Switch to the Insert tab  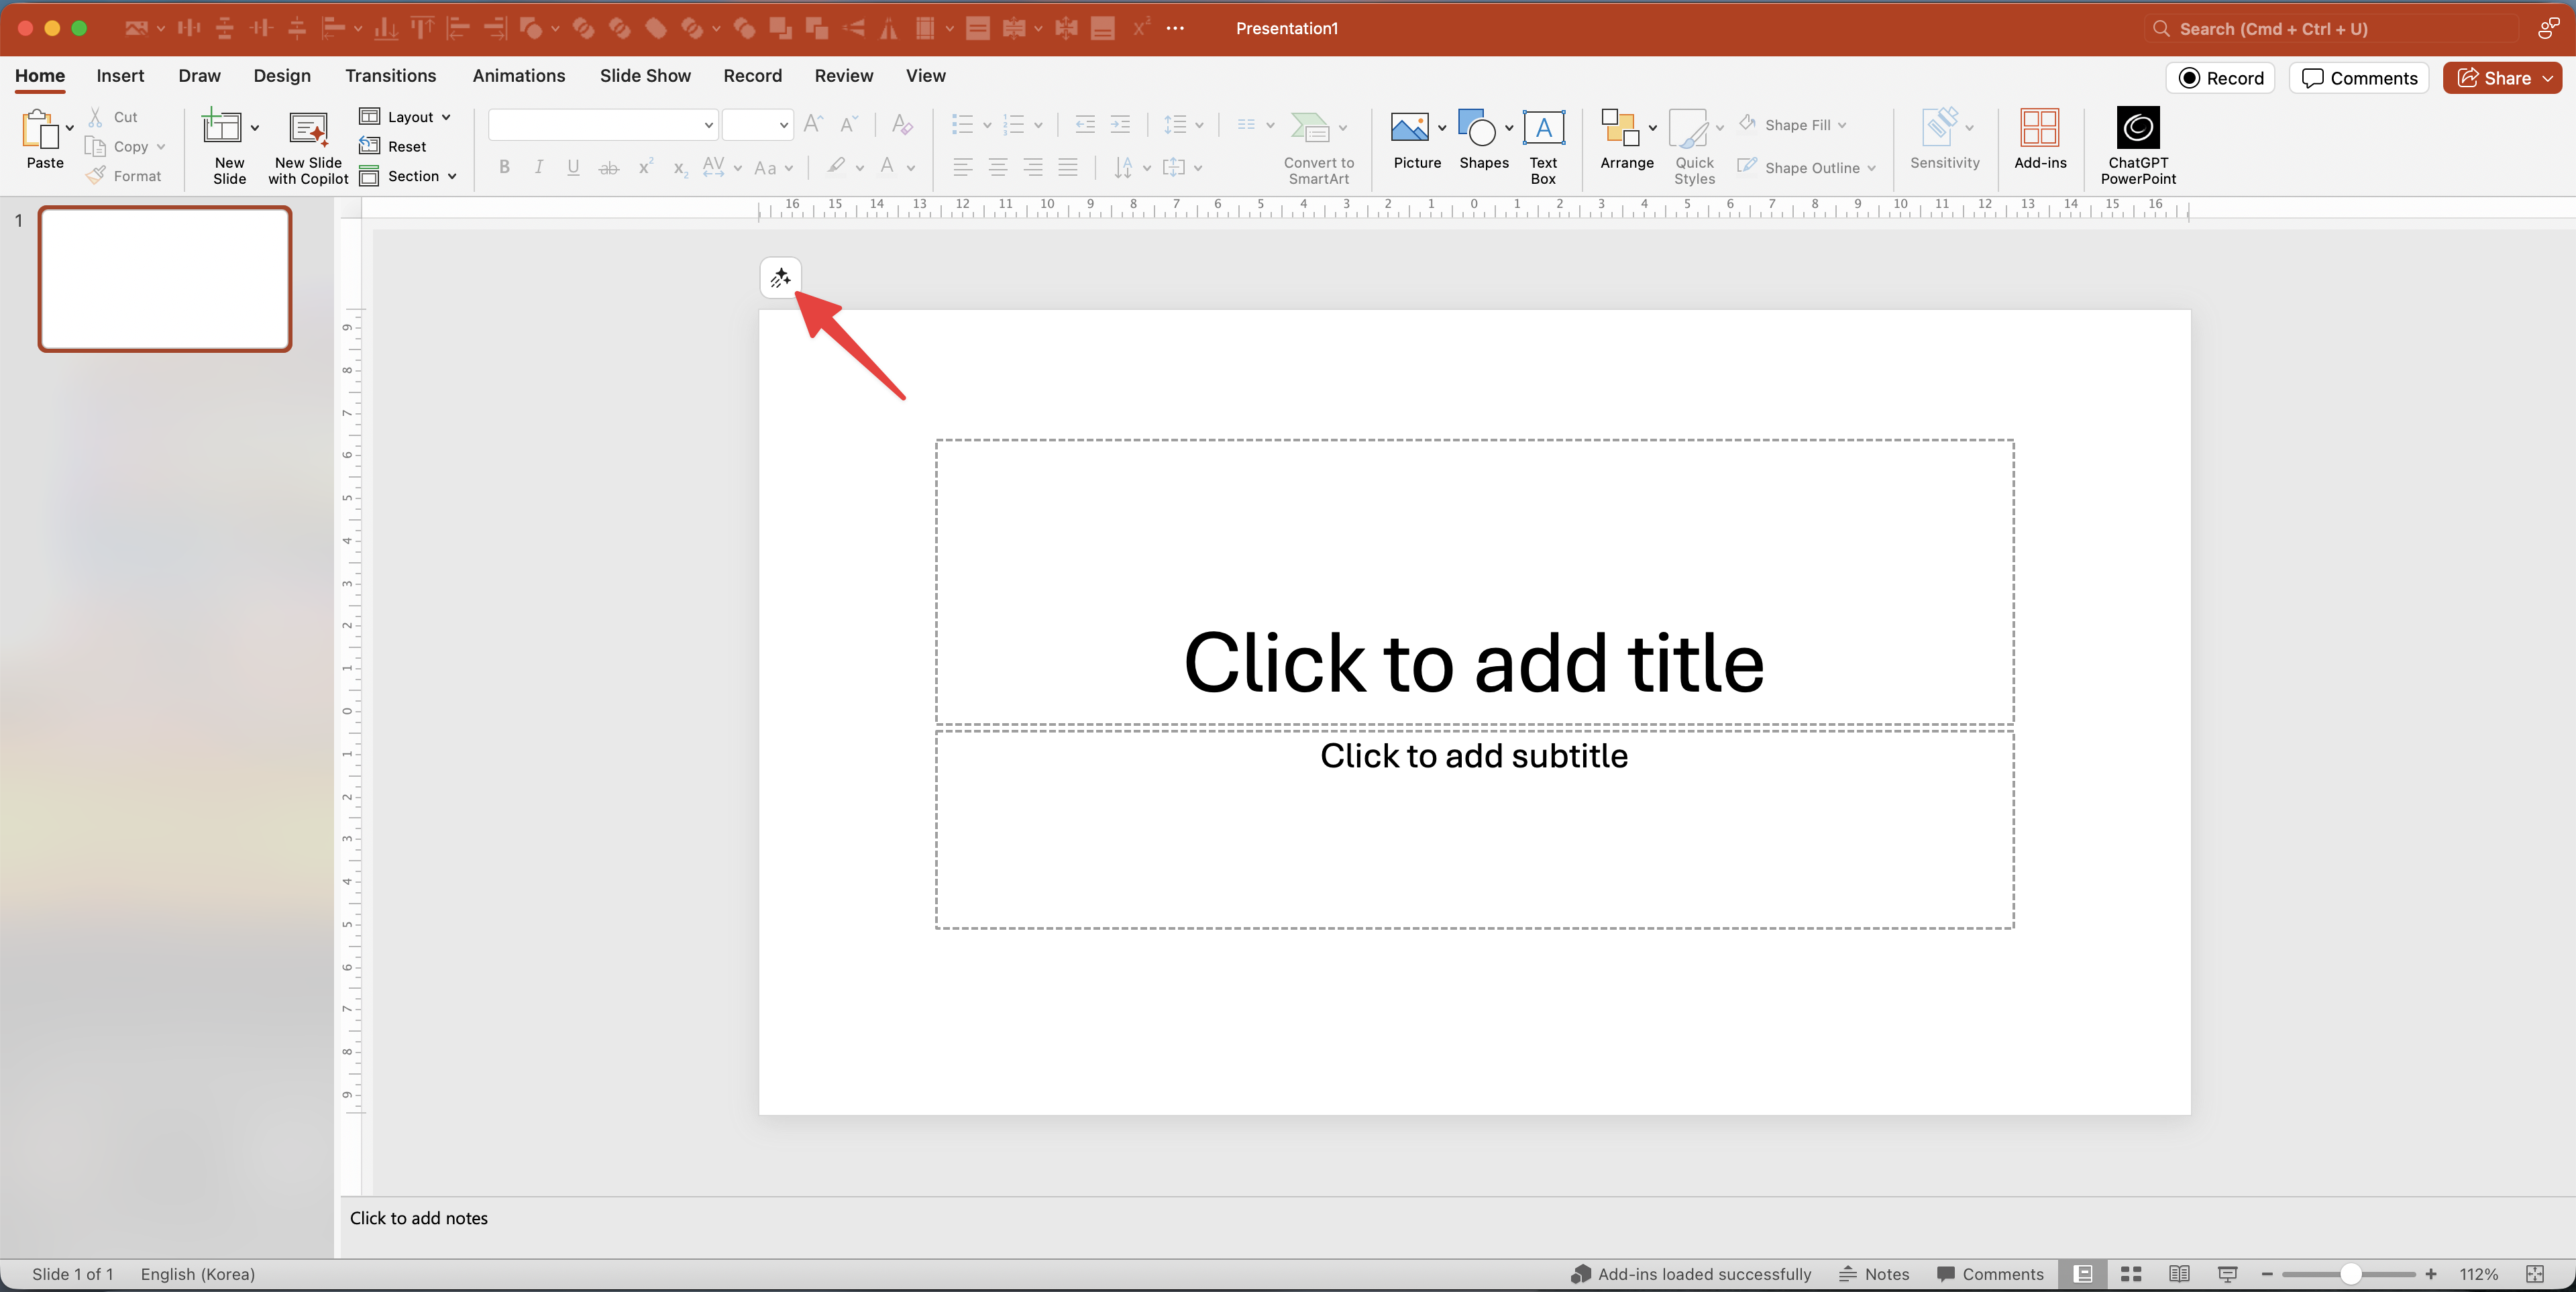tap(120, 76)
